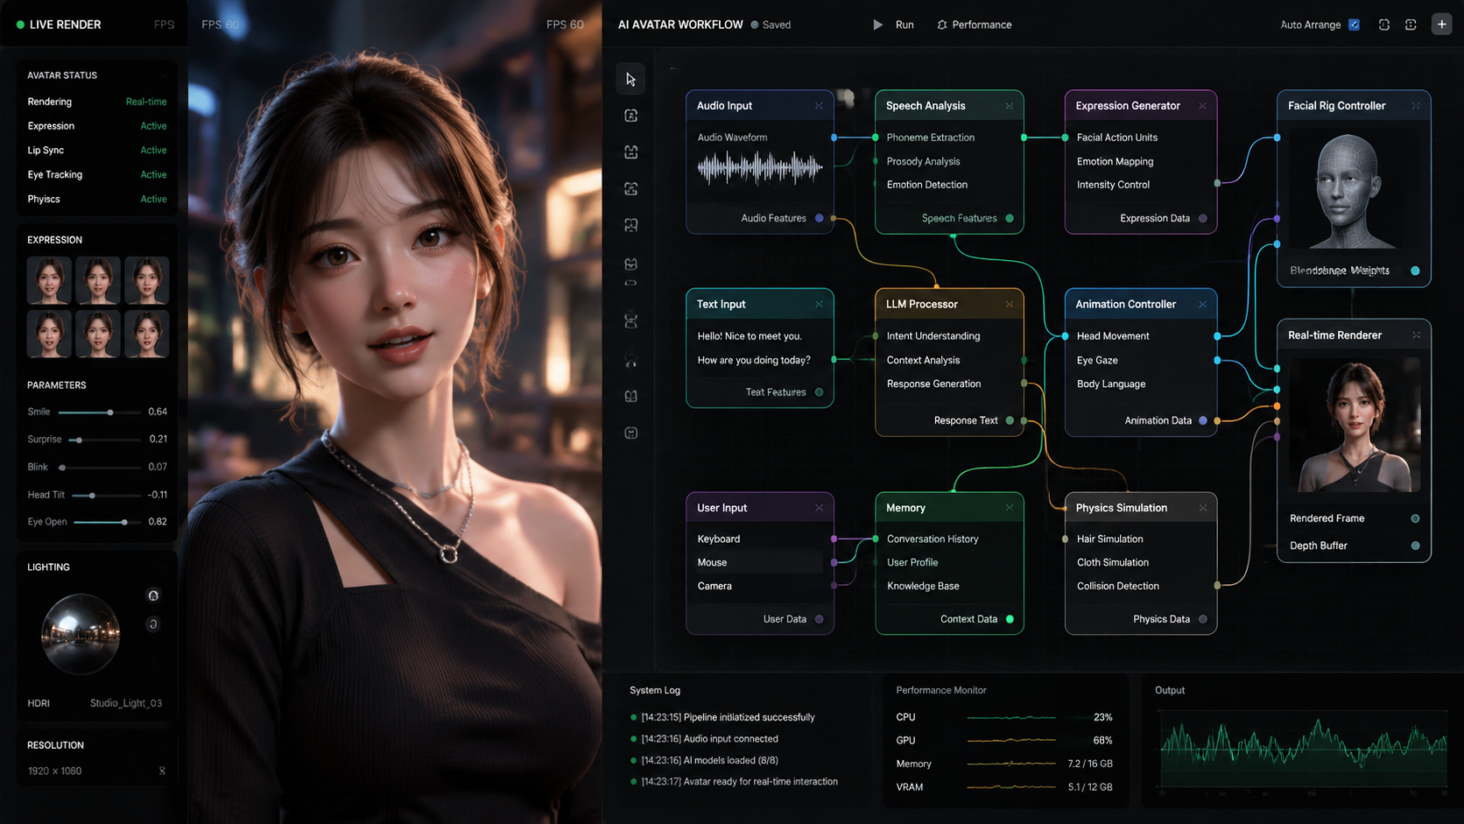Click the Response Text output port
Viewport: 1464px width, 824px height.
click(x=1010, y=420)
